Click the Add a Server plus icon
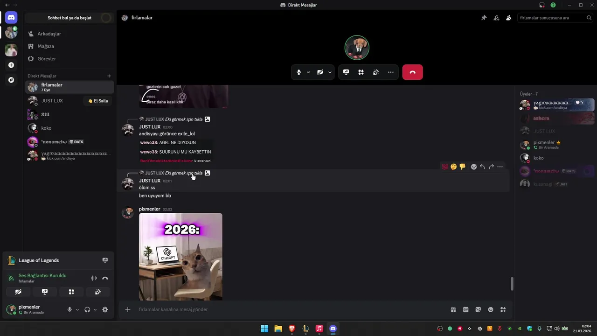This screenshot has height=336, width=597. pos(11,65)
